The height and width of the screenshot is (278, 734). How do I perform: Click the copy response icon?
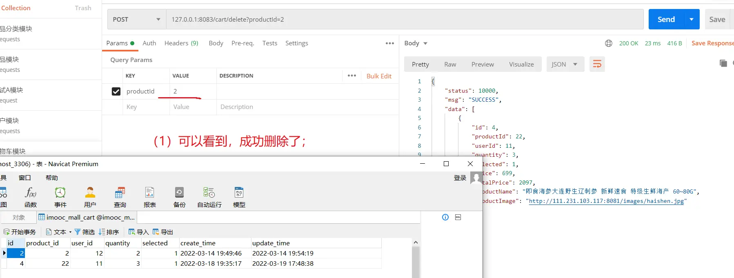pyautogui.click(x=723, y=63)
